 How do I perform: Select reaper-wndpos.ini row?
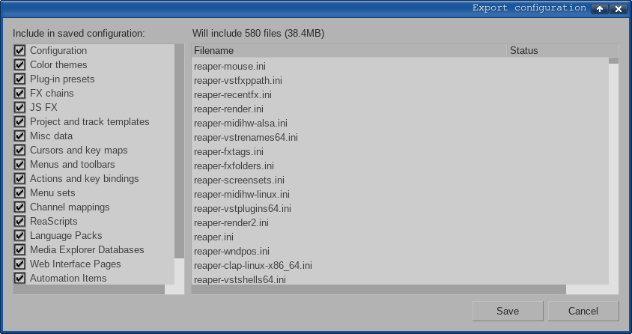point(400,252)
